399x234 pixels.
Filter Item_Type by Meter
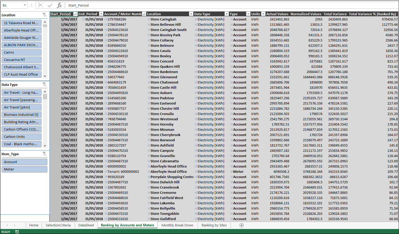coord(24,169)
